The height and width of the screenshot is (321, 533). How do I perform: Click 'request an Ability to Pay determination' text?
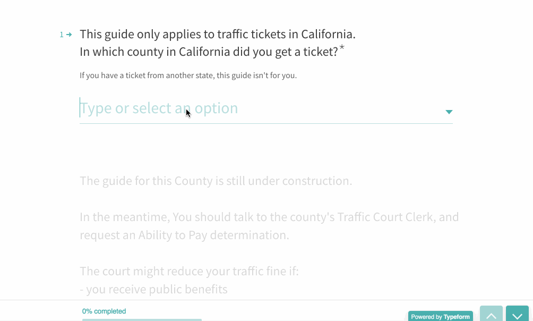pyautogui.click(x=184, y=235)
